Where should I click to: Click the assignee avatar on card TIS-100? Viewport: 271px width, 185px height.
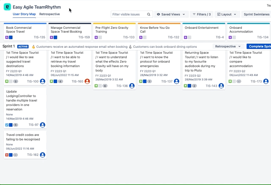point(42,81)
